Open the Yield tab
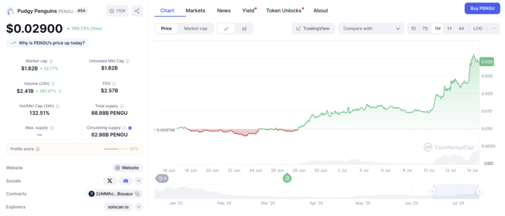505x216 pixels. pos(249,11)
